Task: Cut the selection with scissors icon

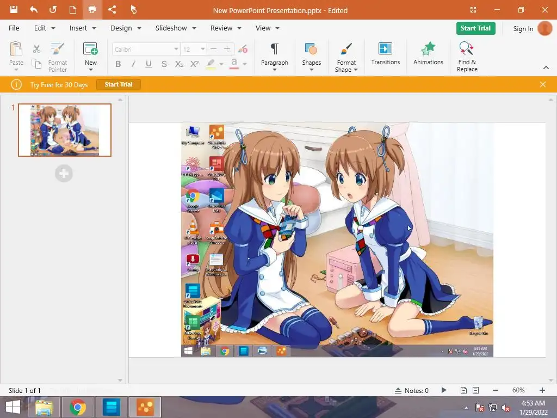Action: coord(36,49)
